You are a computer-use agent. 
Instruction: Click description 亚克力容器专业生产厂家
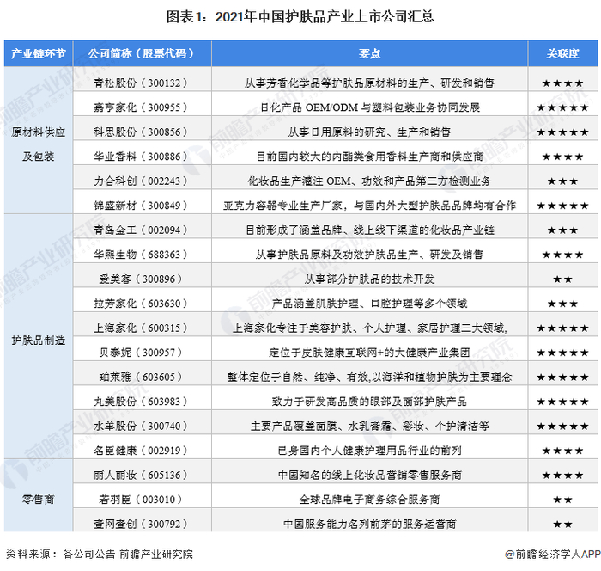coord(282,206)
